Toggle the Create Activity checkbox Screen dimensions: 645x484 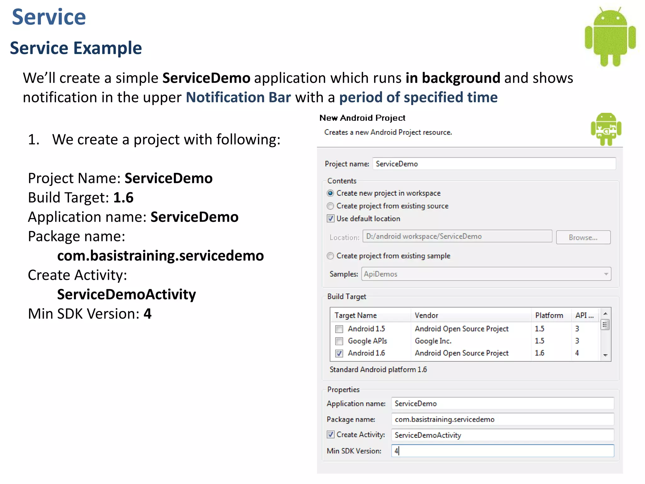coord(330,435)
